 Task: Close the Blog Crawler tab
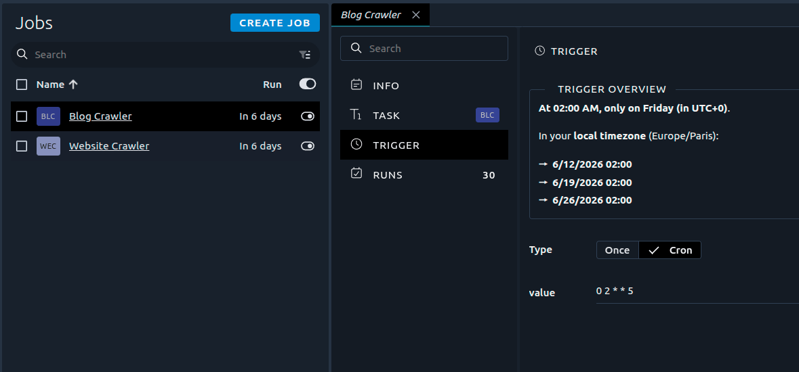[x=416, y=15]
